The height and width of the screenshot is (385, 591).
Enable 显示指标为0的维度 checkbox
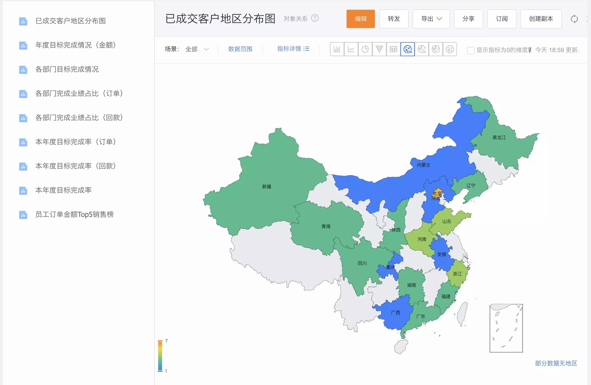coord(471,50)
